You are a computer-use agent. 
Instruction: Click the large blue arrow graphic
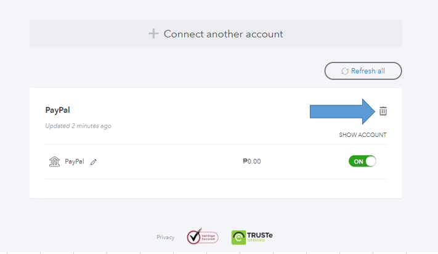[x=342, y=111]
